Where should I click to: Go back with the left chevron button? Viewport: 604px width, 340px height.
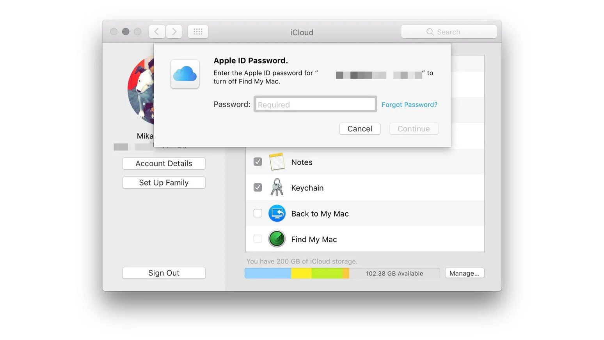pyautogui.click(x=157, y=32)
